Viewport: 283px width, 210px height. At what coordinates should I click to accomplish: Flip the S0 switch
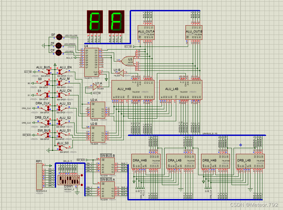click(45, 83)
